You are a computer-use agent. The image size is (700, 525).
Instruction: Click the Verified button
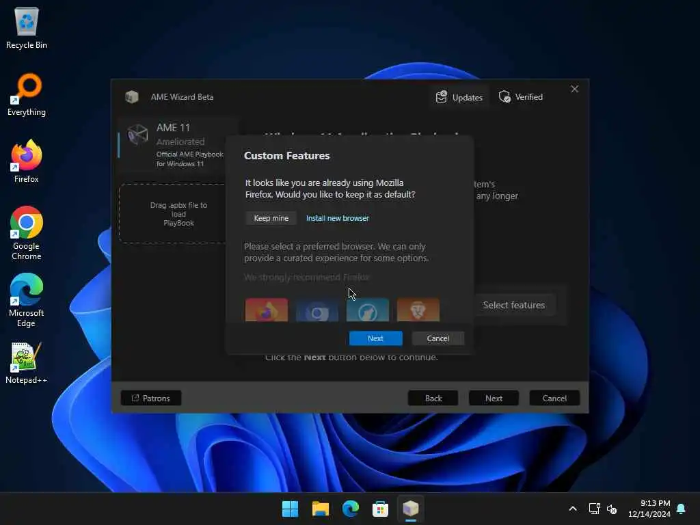point(521,97)
